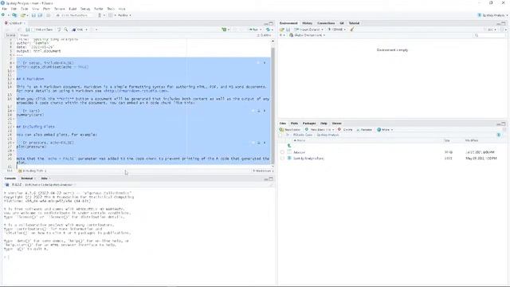This screenshot has height=287, width=510.
Task: Switch editor to Visual mode
Action: pyautogui.click(x=25, y=35)
